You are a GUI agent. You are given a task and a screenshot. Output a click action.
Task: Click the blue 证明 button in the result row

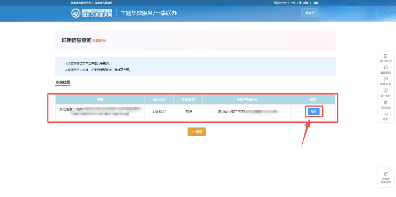[x=313, y=111]
